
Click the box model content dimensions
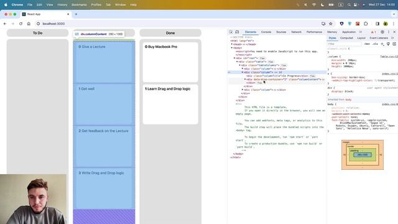point(362,155)
